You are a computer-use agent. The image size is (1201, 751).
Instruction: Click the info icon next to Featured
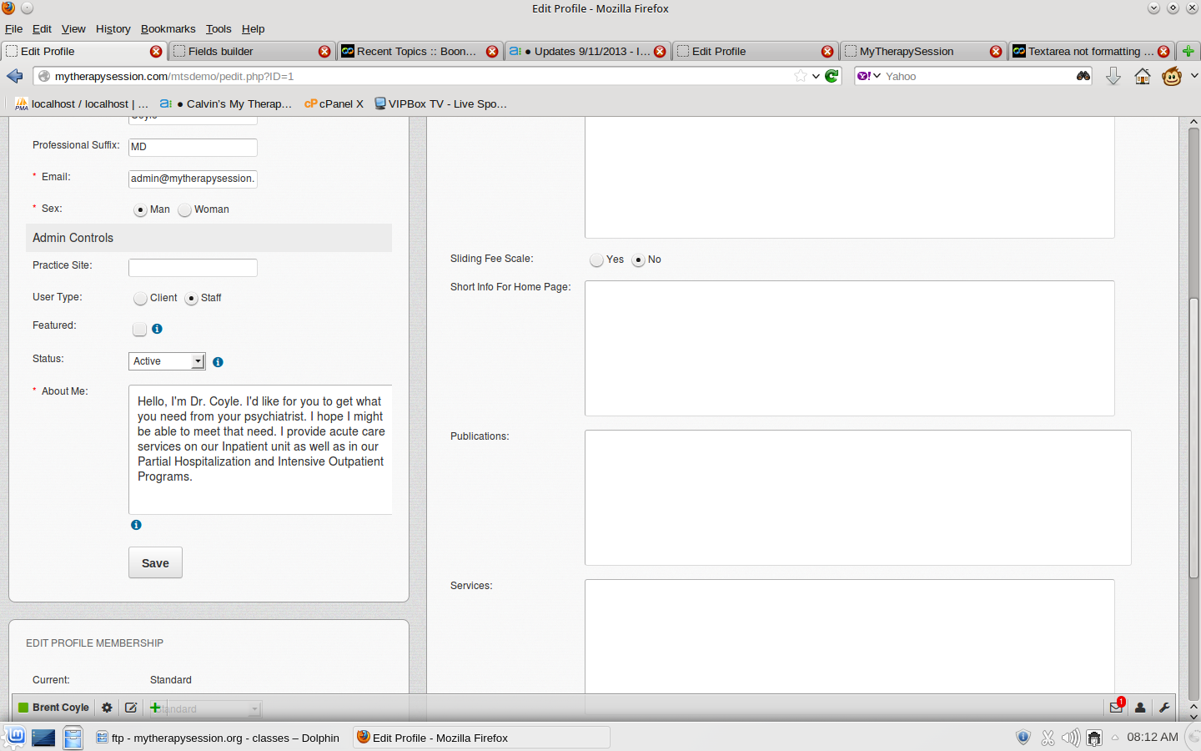pos(157,329)
